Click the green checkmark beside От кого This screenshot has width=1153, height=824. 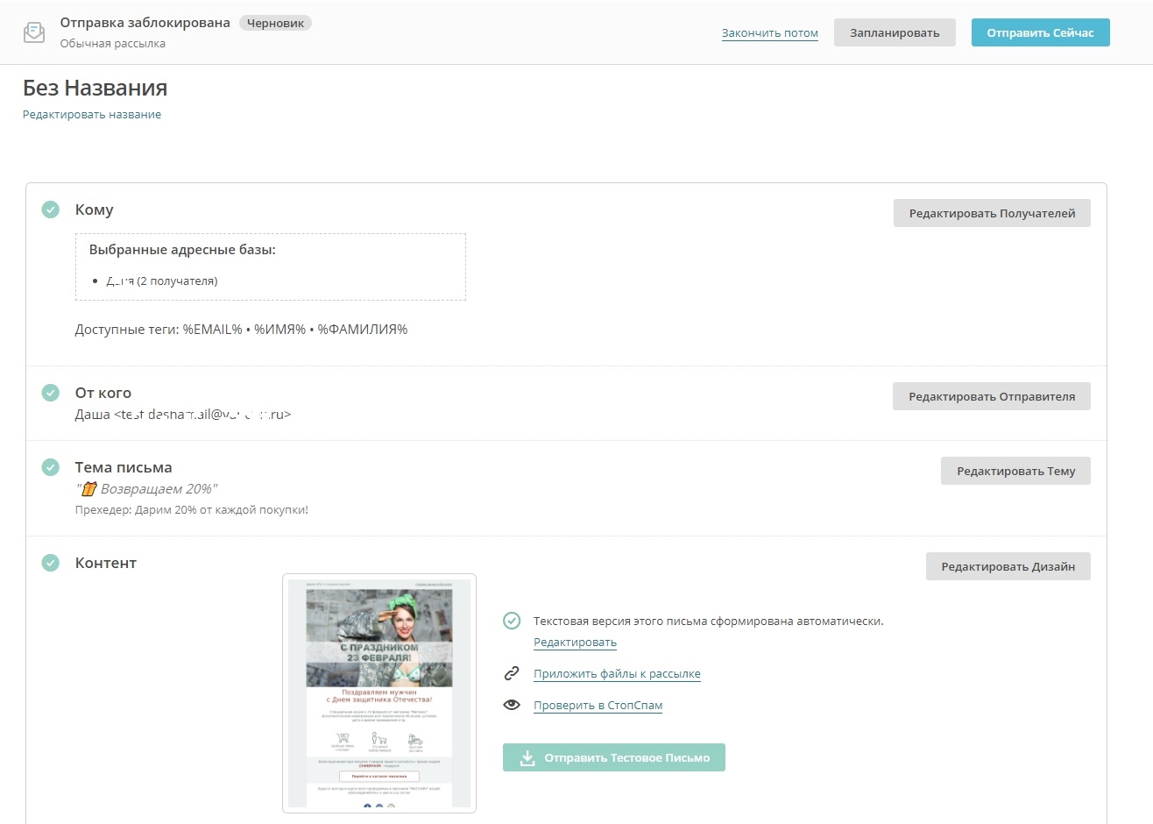(x=51, y=393)
